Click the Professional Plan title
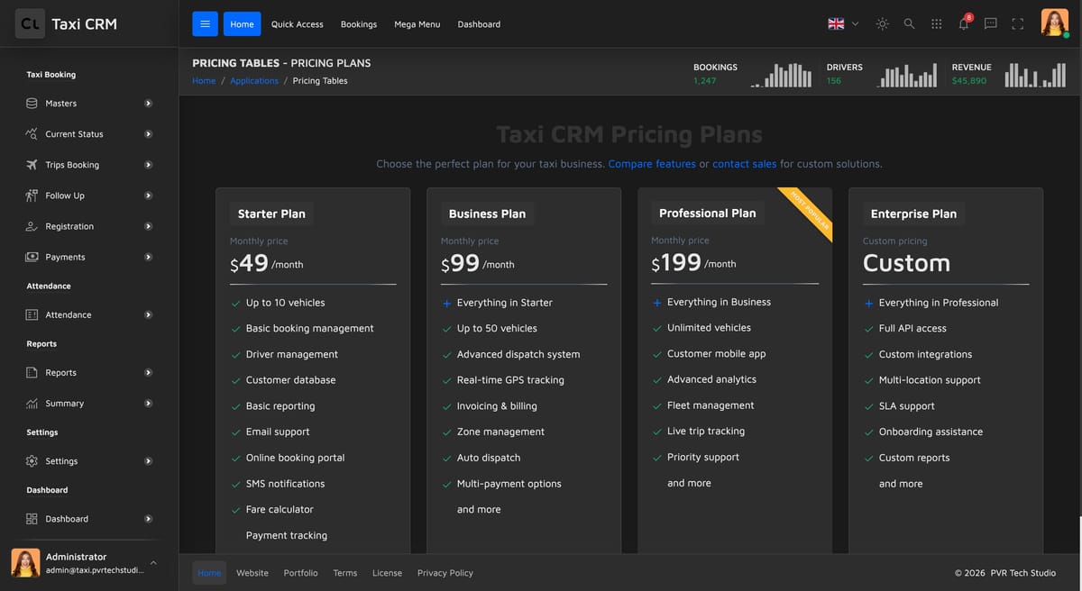 click(708, 214)
